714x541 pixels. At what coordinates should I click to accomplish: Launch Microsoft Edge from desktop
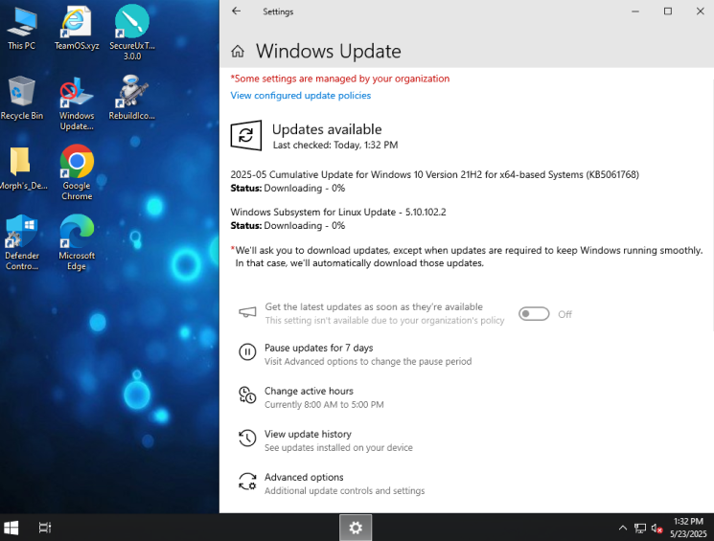[x=77, y=243]
